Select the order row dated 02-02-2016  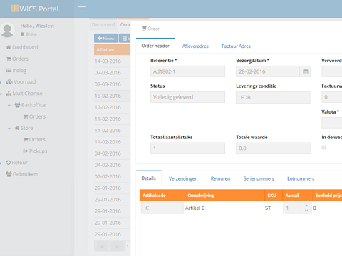pyautogui.click(x=112, y=176)
